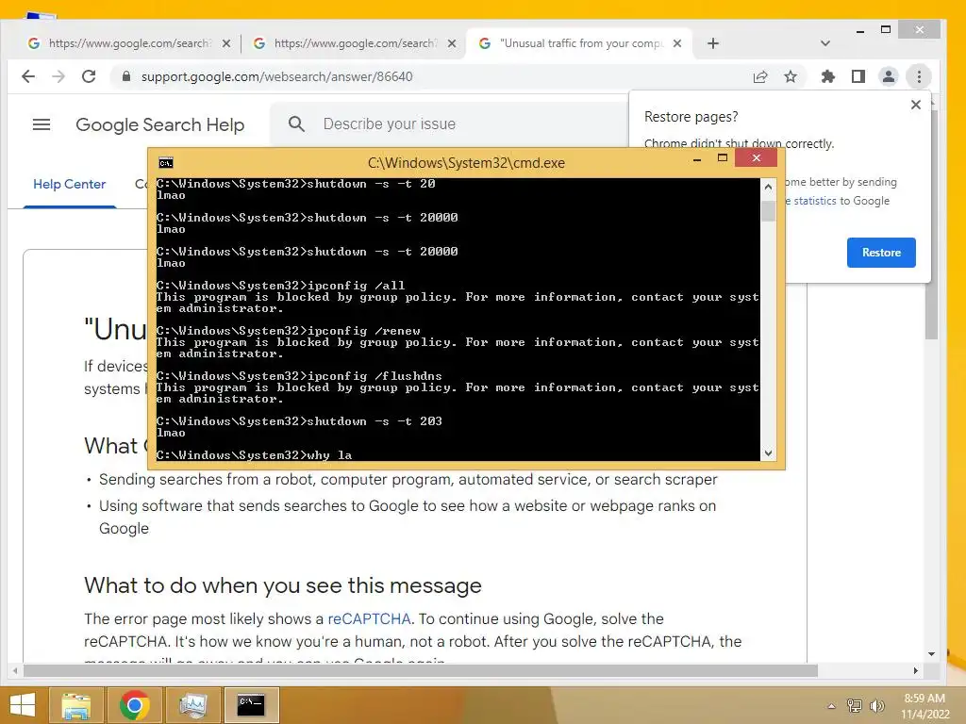Close the cmd.exe window
The image size is (966, 724).
point(756,158)
